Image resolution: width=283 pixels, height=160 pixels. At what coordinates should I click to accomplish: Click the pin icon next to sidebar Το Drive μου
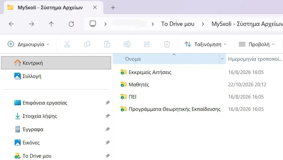pos(107,156)
